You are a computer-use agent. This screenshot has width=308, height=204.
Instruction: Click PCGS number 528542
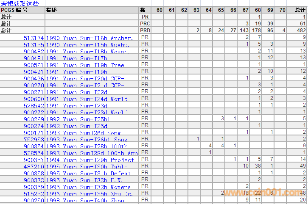pyautogui.click(x=34, y=106)
